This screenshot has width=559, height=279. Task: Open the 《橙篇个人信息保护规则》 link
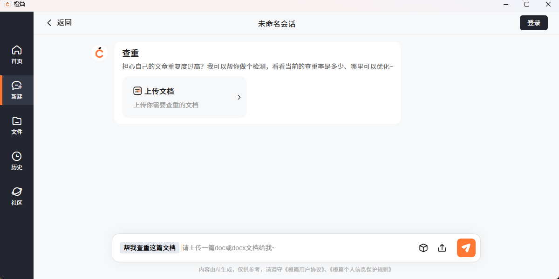tap(361, 269)
